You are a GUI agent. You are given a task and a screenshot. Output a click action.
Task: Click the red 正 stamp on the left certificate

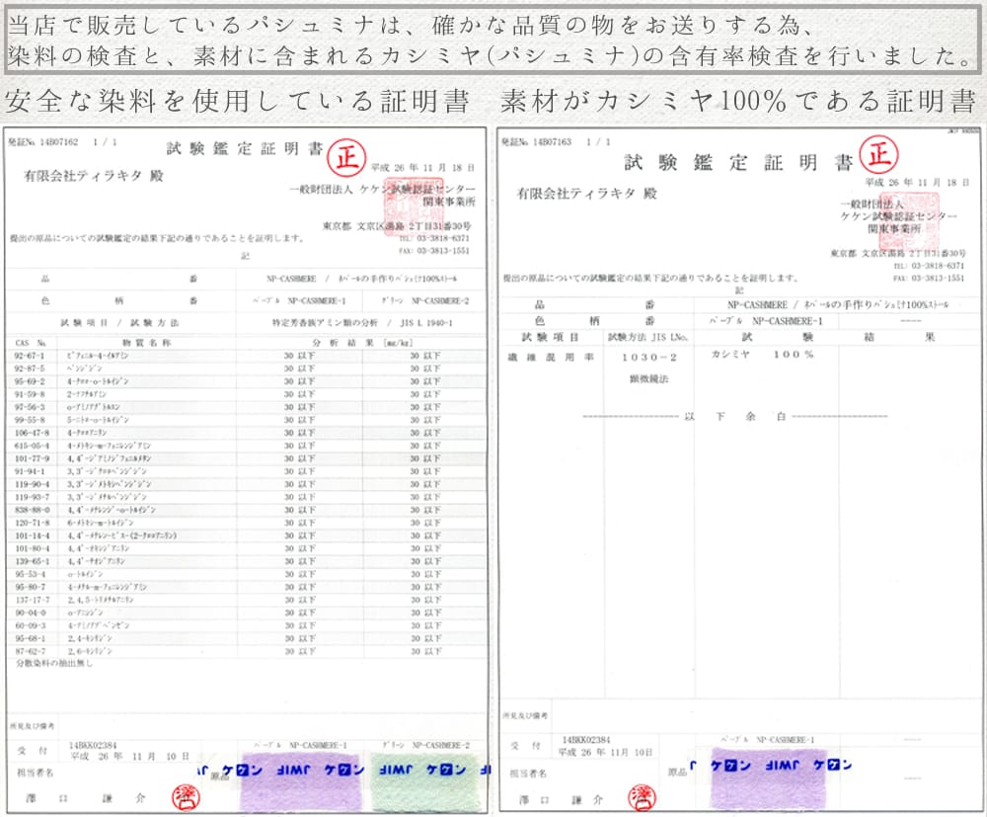tap(346, 157)
